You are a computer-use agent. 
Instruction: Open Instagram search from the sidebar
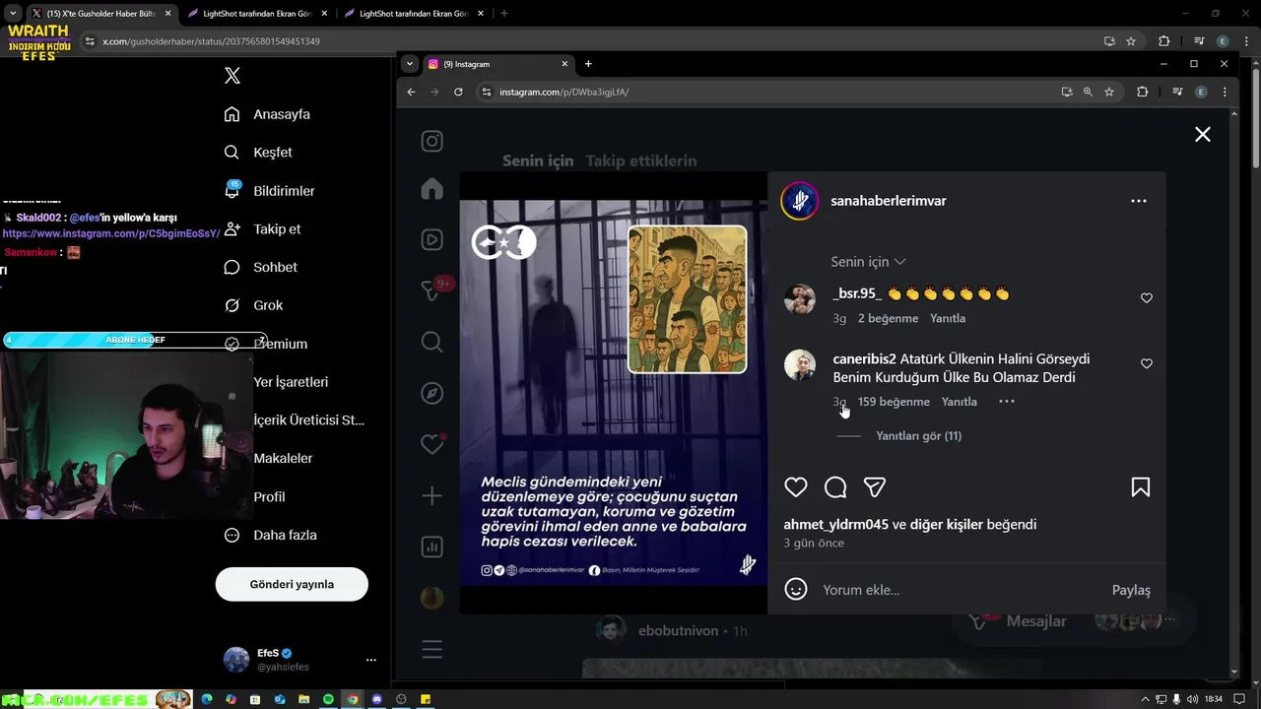click(x=432, y=342)
